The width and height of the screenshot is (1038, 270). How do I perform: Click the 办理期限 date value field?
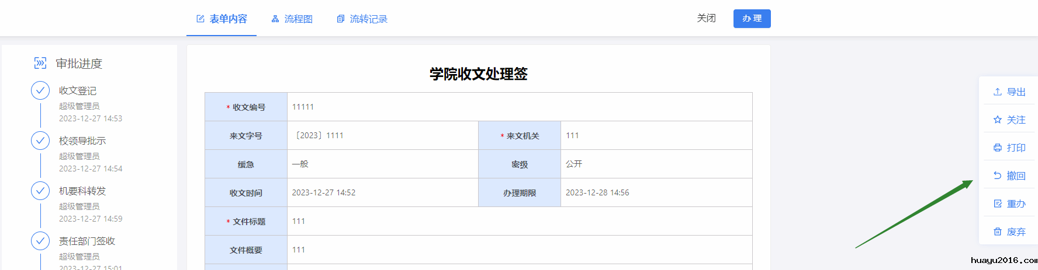click(x=656, y=192)
